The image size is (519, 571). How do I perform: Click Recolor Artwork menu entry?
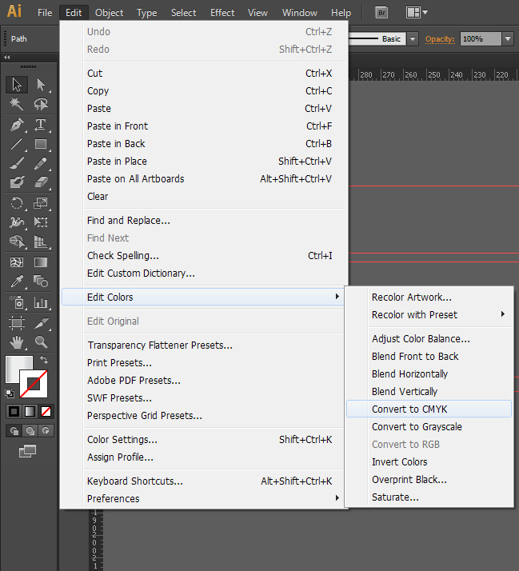(411, 297)
